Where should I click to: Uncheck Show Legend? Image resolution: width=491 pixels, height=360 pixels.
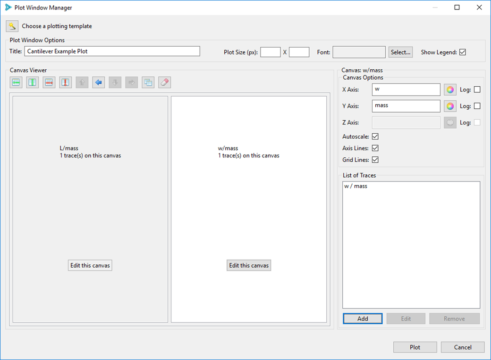[x=463, y=52]
